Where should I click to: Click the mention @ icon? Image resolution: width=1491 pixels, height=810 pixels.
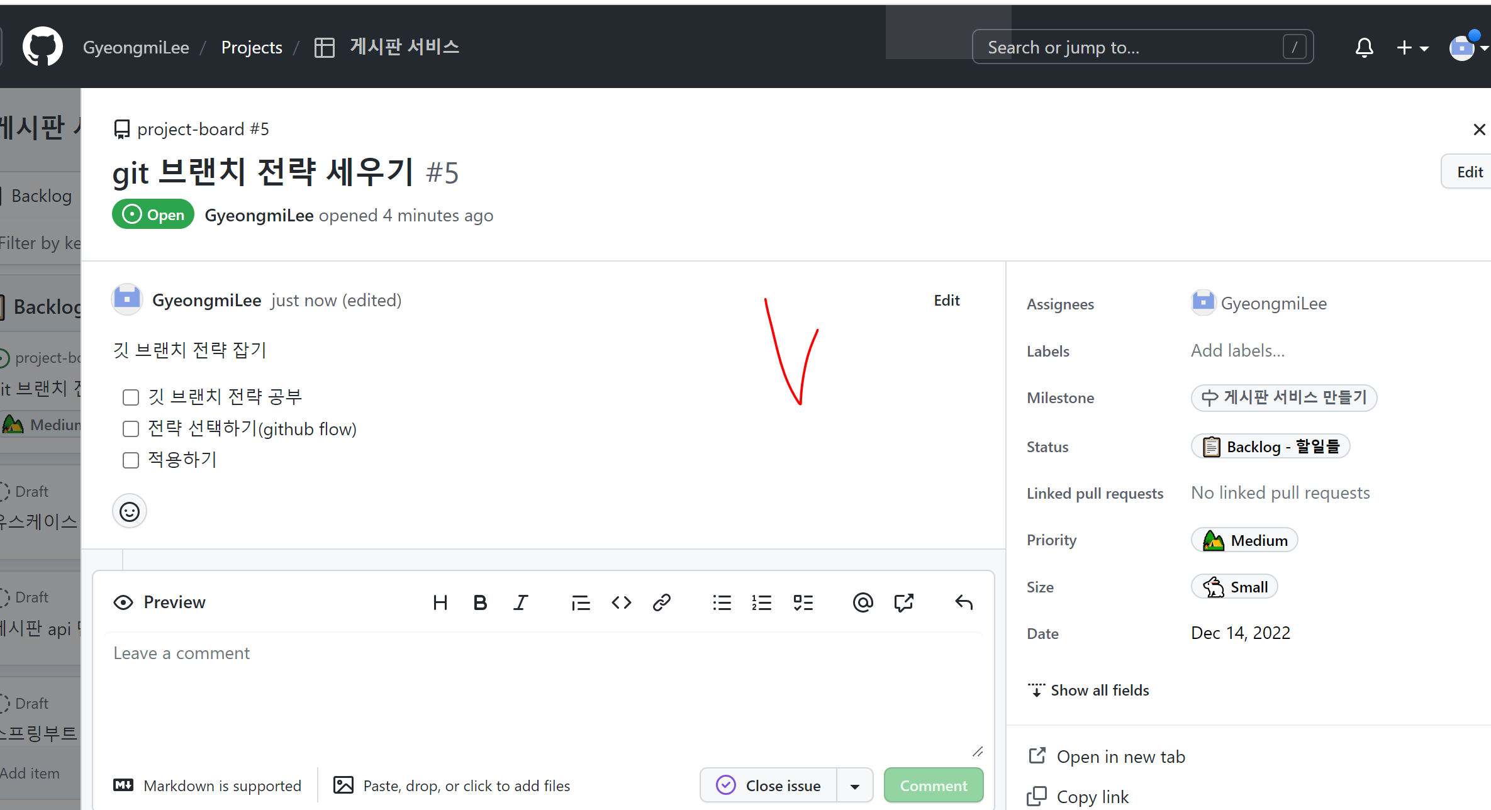[x=863, y=602]
